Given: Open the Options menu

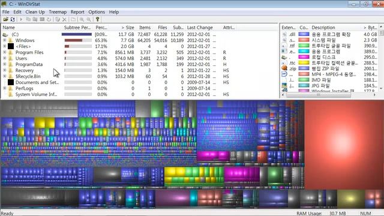Looking at the screenshot, I should pos(97,12).
